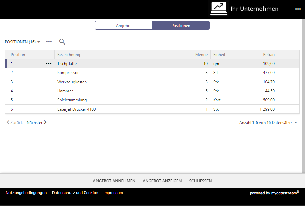This screenshot has height=206, width=305.
Task: Open the three-dot menu beside Positionen (16)
Action: pos(49,42)
